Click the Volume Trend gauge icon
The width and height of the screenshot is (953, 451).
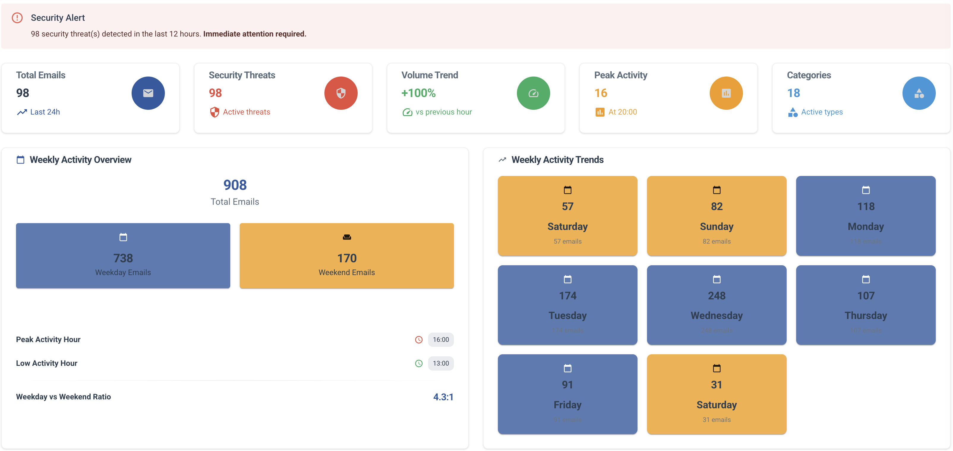coord(534,93)
